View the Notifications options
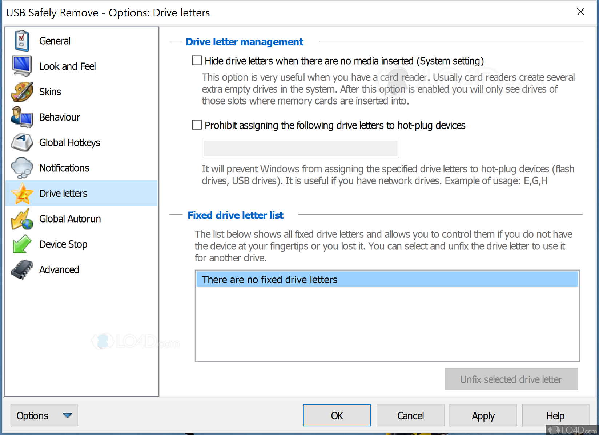Image resolution: width=599 pixels, height=435 pixels. [64, 168]
